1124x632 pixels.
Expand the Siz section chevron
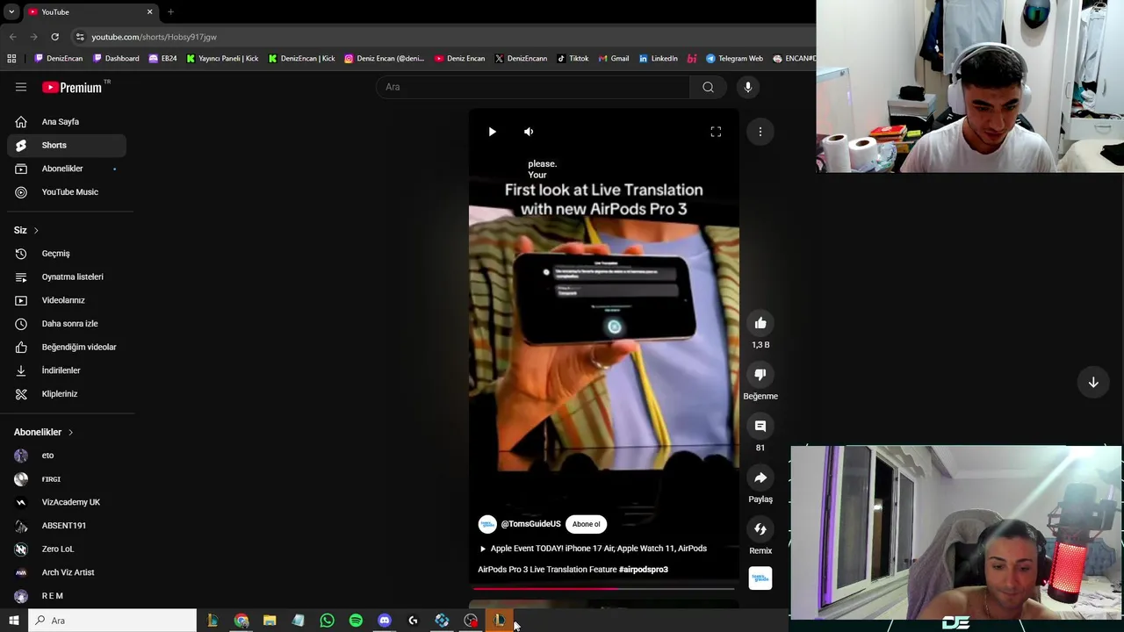(x=36, y=230)
